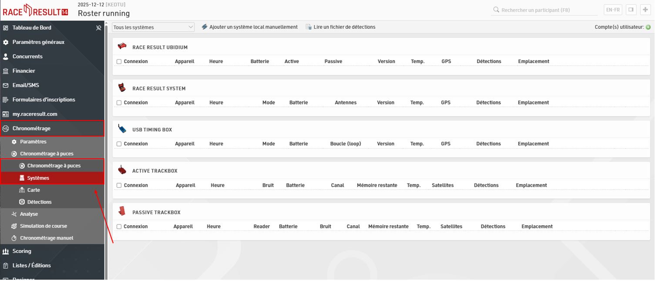This screenshot has width=655, height=281.
Task: Click the RACE RESULT SYSTEM device icon
Action: click(122, 88)
